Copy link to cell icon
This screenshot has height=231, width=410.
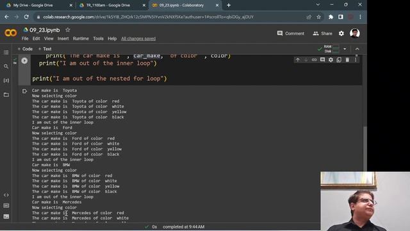[314, 60]
